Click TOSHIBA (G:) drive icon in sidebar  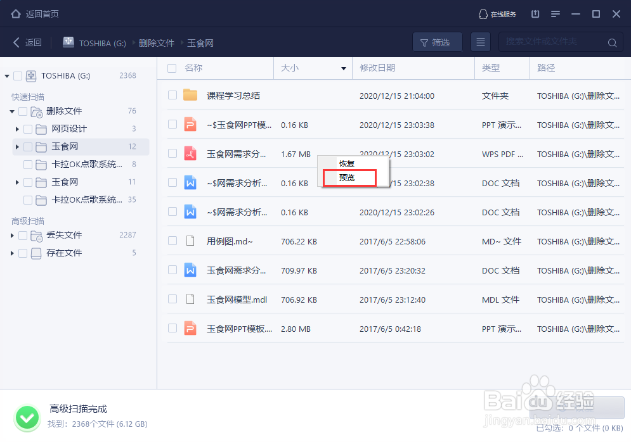click(31, 76)
